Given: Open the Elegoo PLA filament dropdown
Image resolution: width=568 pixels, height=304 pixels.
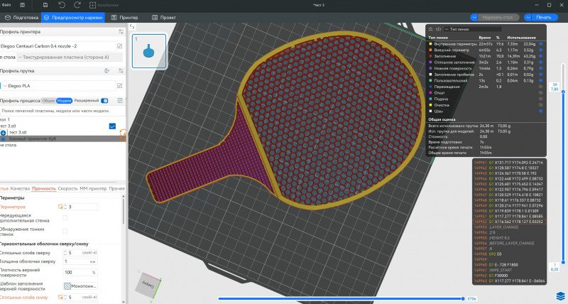Looking at the screenshot, I should coord(57,85).
